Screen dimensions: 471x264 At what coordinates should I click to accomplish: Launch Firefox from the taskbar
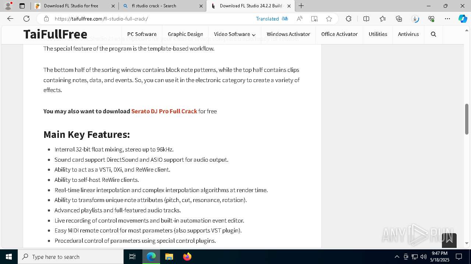(187, 257)
